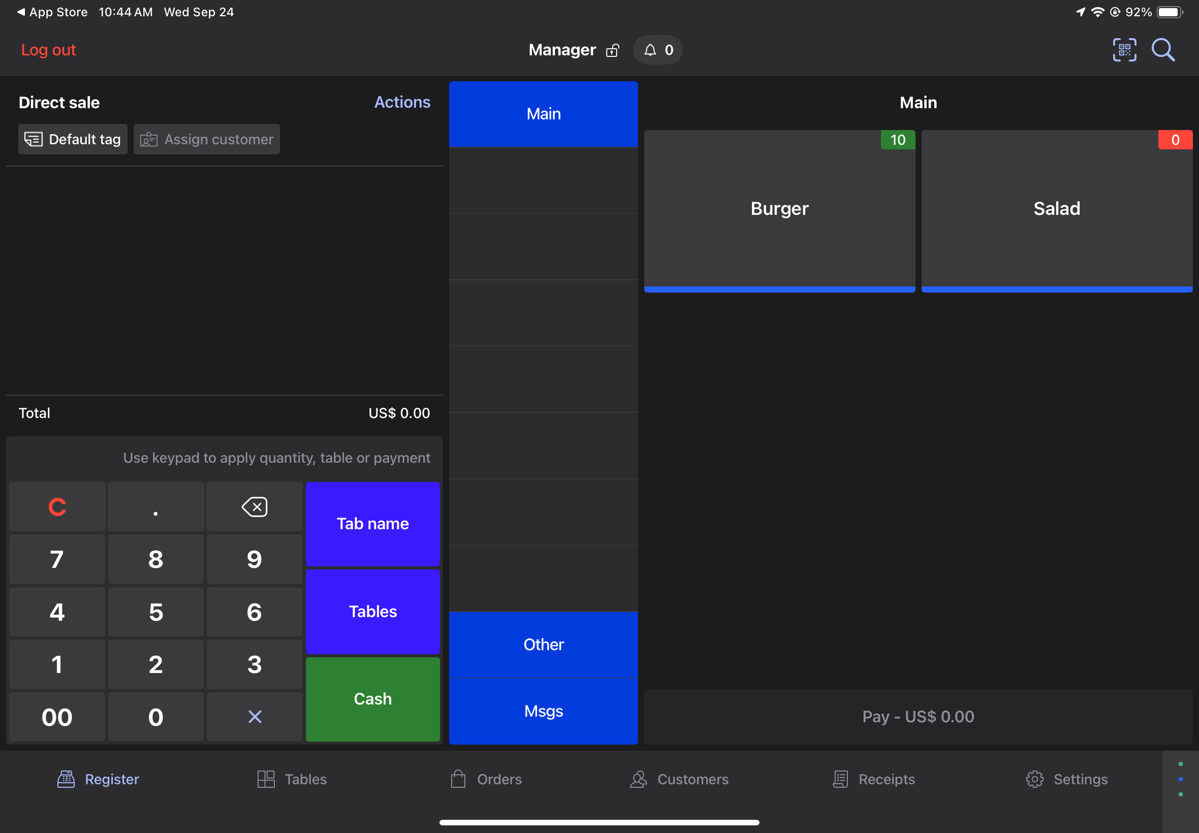
Task: Tap Assign customer button
Action: (207, 139)
